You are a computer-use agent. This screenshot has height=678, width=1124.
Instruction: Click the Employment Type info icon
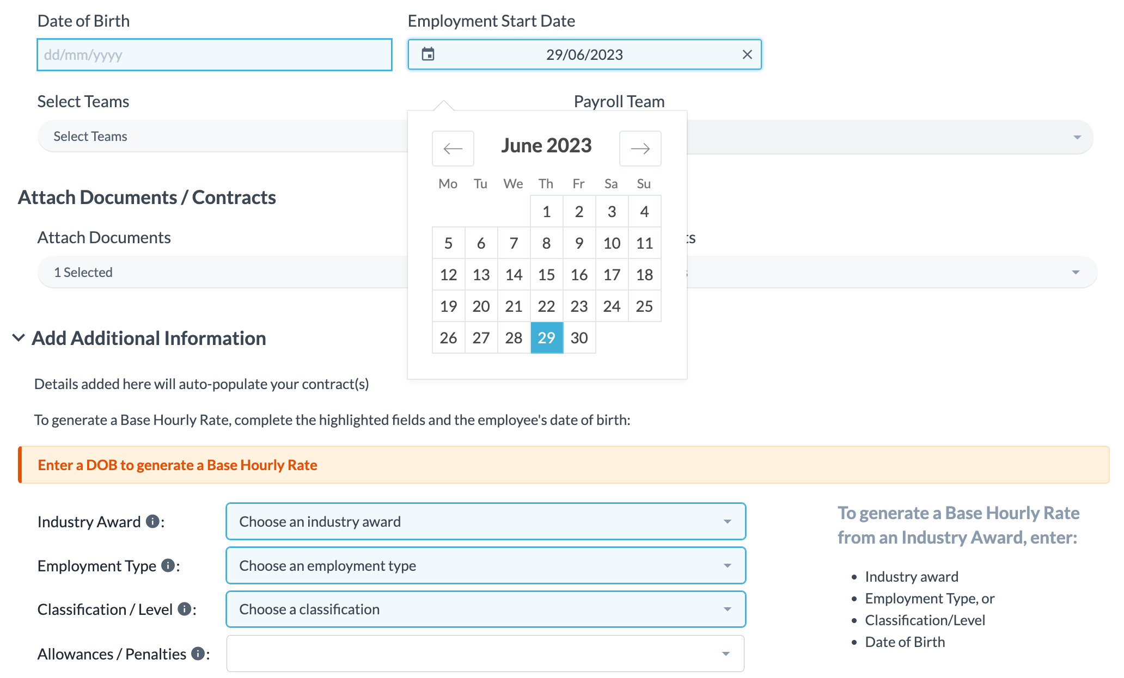click(168, 565)
